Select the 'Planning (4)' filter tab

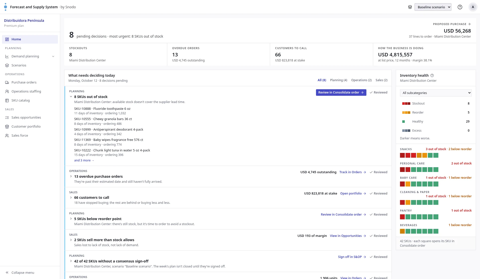[x=339, y=80]
